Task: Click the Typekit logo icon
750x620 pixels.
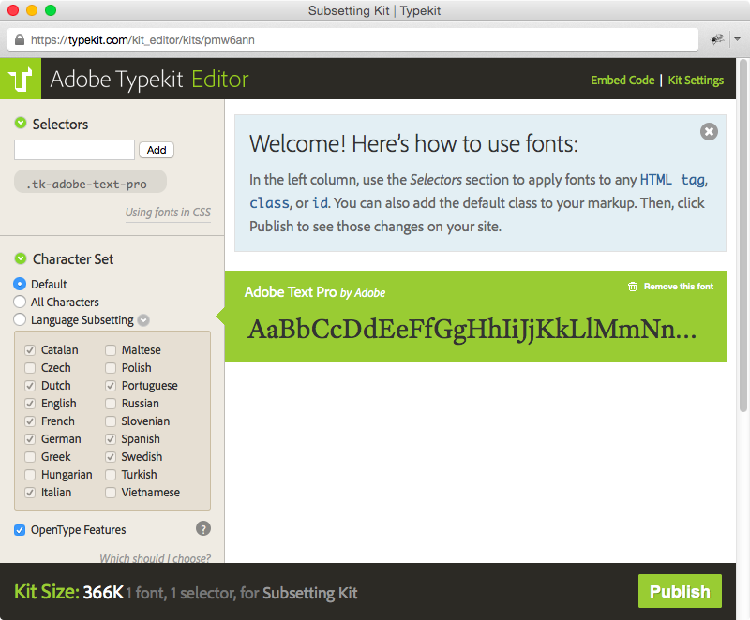Action: pos(21,79)
